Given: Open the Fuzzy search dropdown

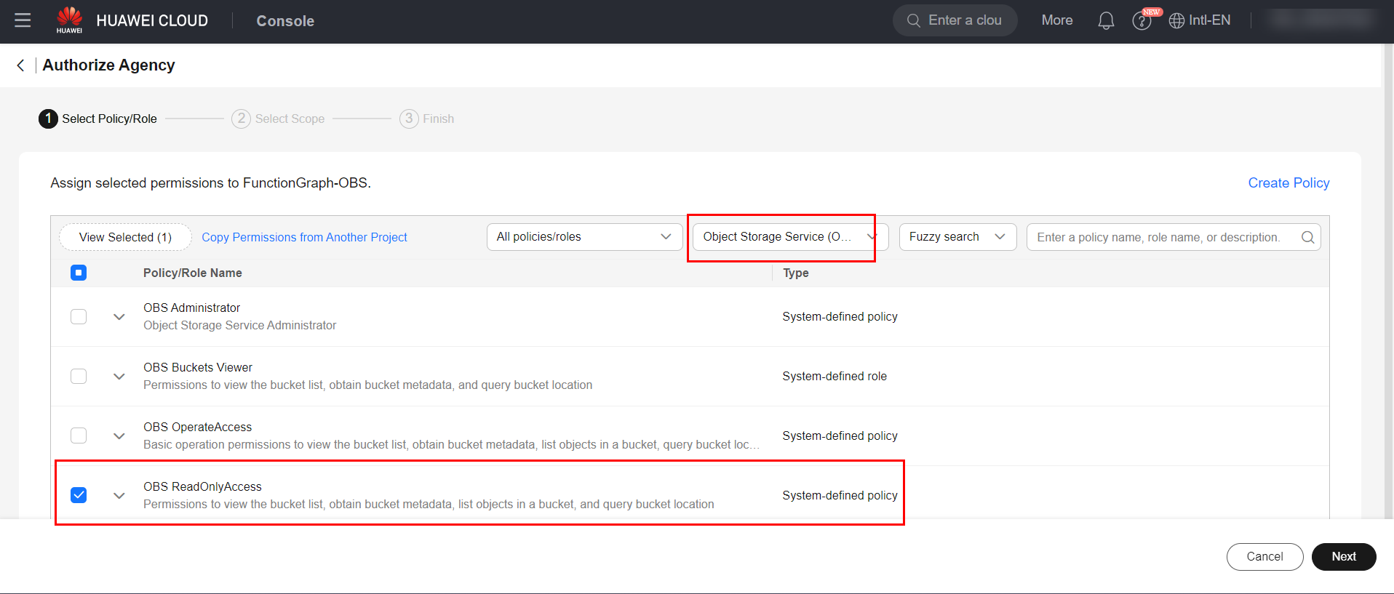Looking at the screenshot, I should (x=957, y=237).
